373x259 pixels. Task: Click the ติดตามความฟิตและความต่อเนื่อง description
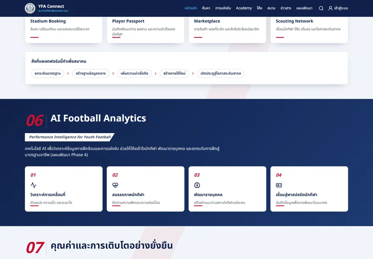point(136,203)
